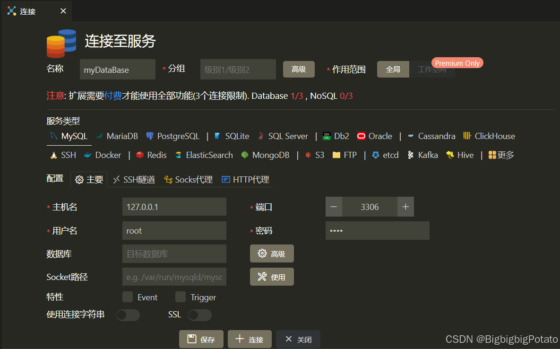Image resolution: width=560 pixels, height=349 pixels.
Task: Choose FTP service type
Action: (x=345, y=155)
